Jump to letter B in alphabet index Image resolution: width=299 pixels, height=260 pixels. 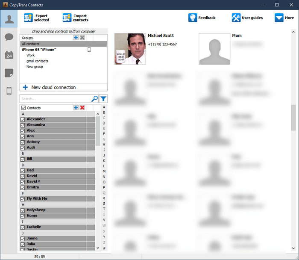(x=104, y=112)
